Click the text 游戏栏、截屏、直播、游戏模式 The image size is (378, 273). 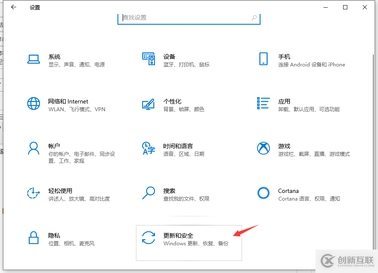(314, 154)
